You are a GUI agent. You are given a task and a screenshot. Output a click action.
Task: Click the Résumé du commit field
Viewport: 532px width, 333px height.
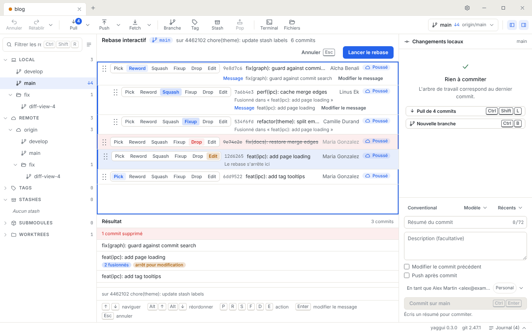465,222
